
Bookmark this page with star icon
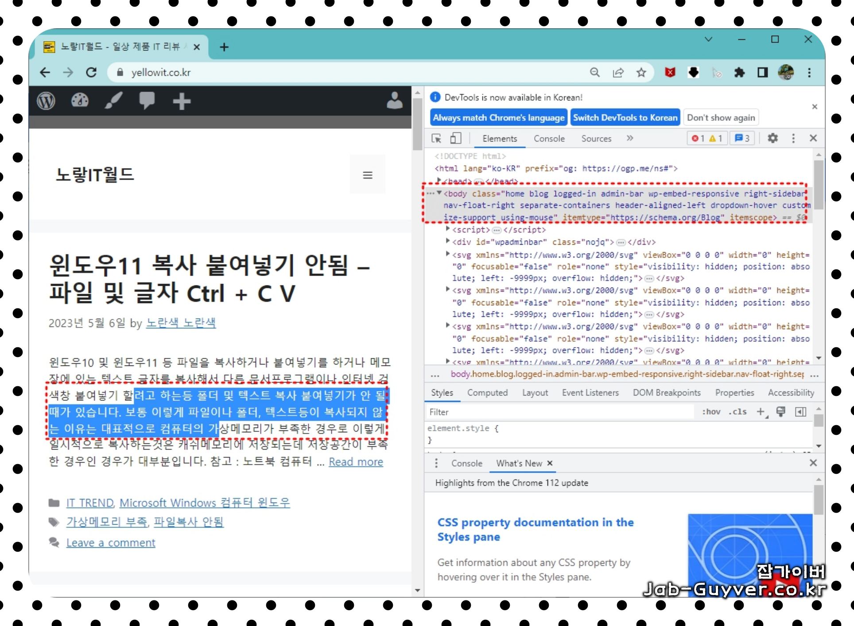[641, 73]
